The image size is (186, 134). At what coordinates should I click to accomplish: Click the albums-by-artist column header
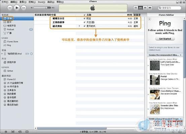pyautogui.click(x=45, y=15)
